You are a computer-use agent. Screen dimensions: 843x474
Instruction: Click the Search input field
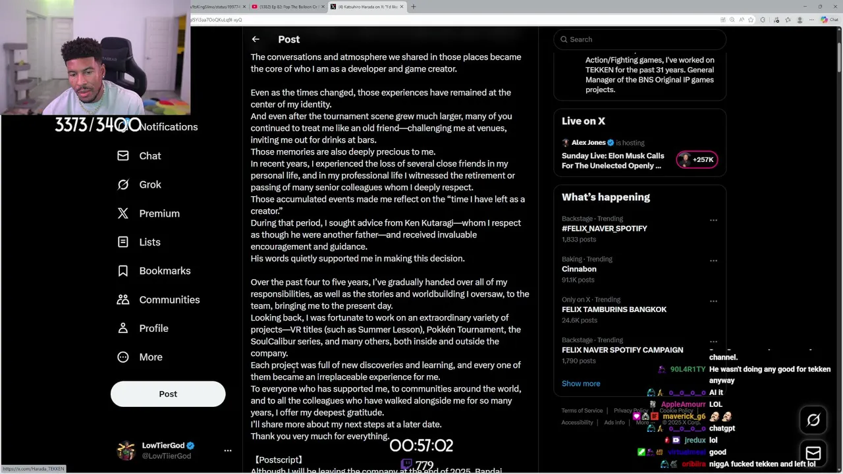[x=639, y=39]
